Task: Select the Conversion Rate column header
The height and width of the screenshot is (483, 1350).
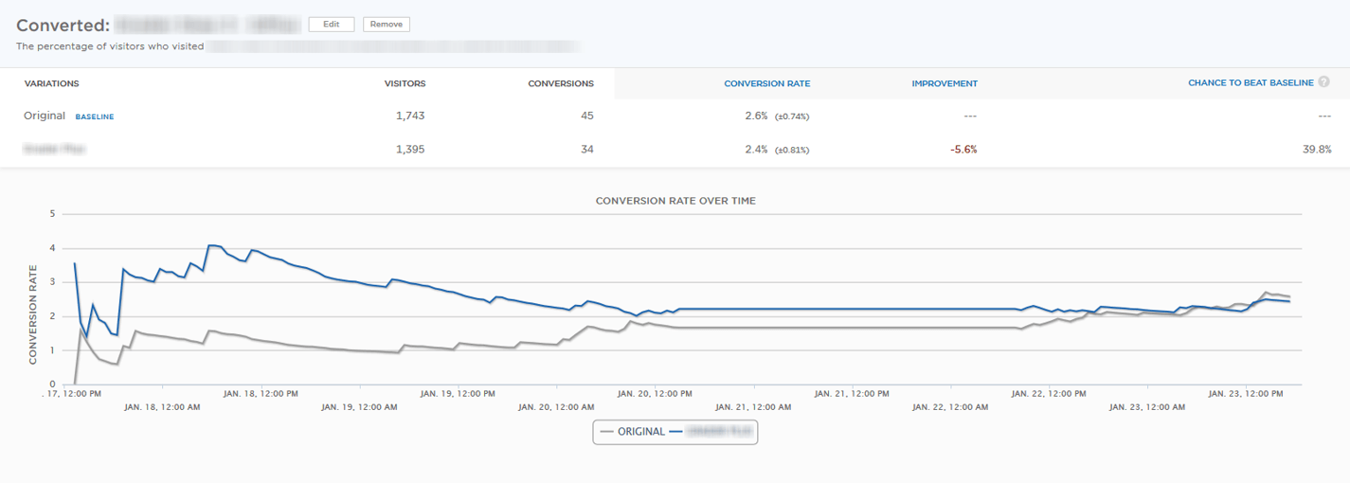Action: (766, 83)
